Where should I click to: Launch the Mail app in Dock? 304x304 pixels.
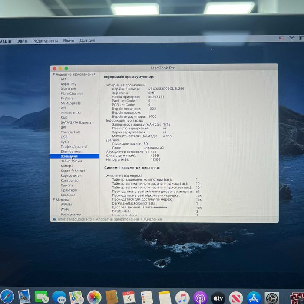click(x=24, y=296)
